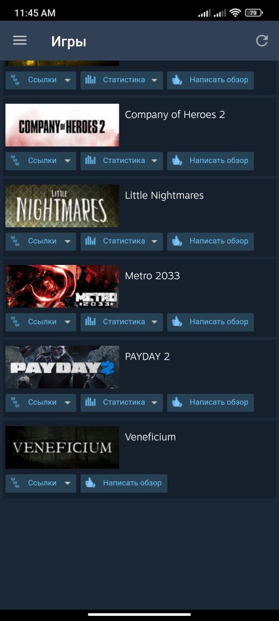Click Написать обзор for PAYDAY 2
This screenshot has height=621, width=279.
[210, 403]
